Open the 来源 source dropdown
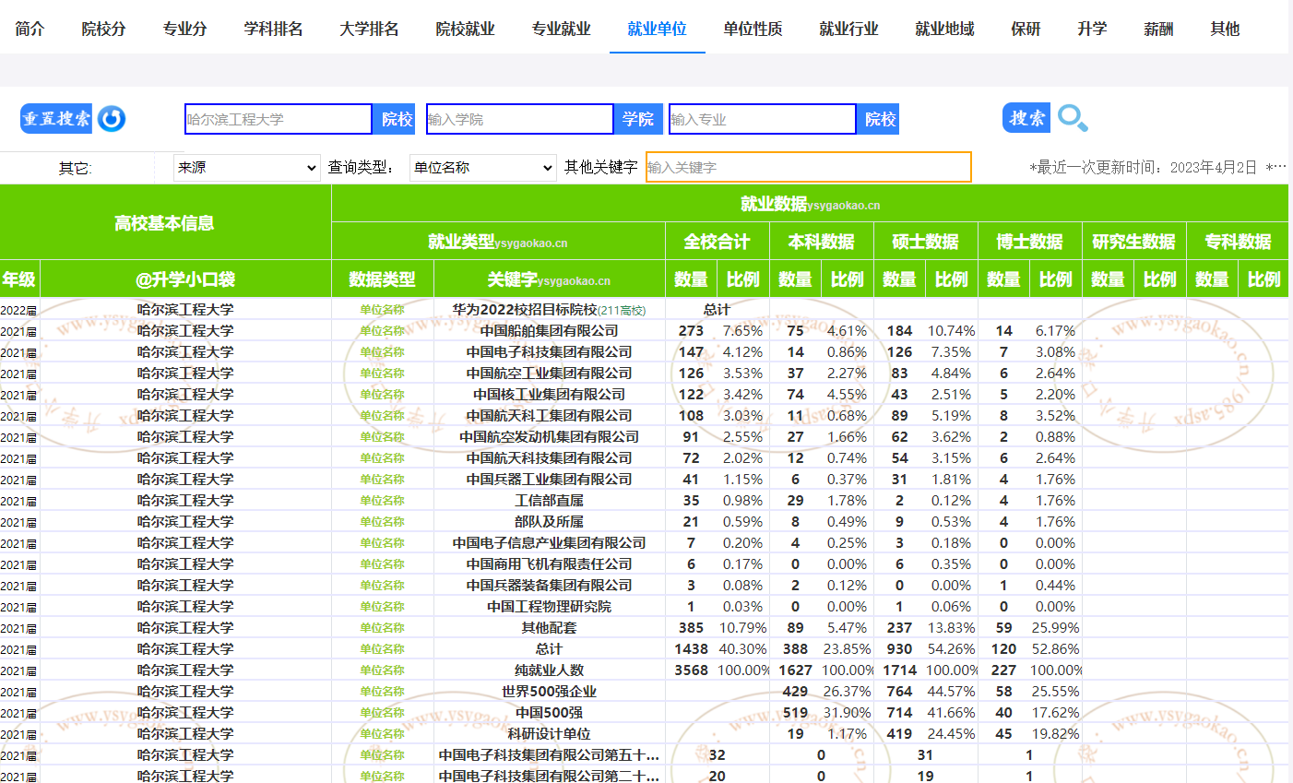The image size is (1293, 783). click(x=247, y=168)
